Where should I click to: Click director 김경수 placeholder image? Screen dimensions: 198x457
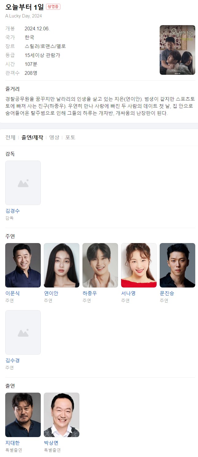coord(23,183)
